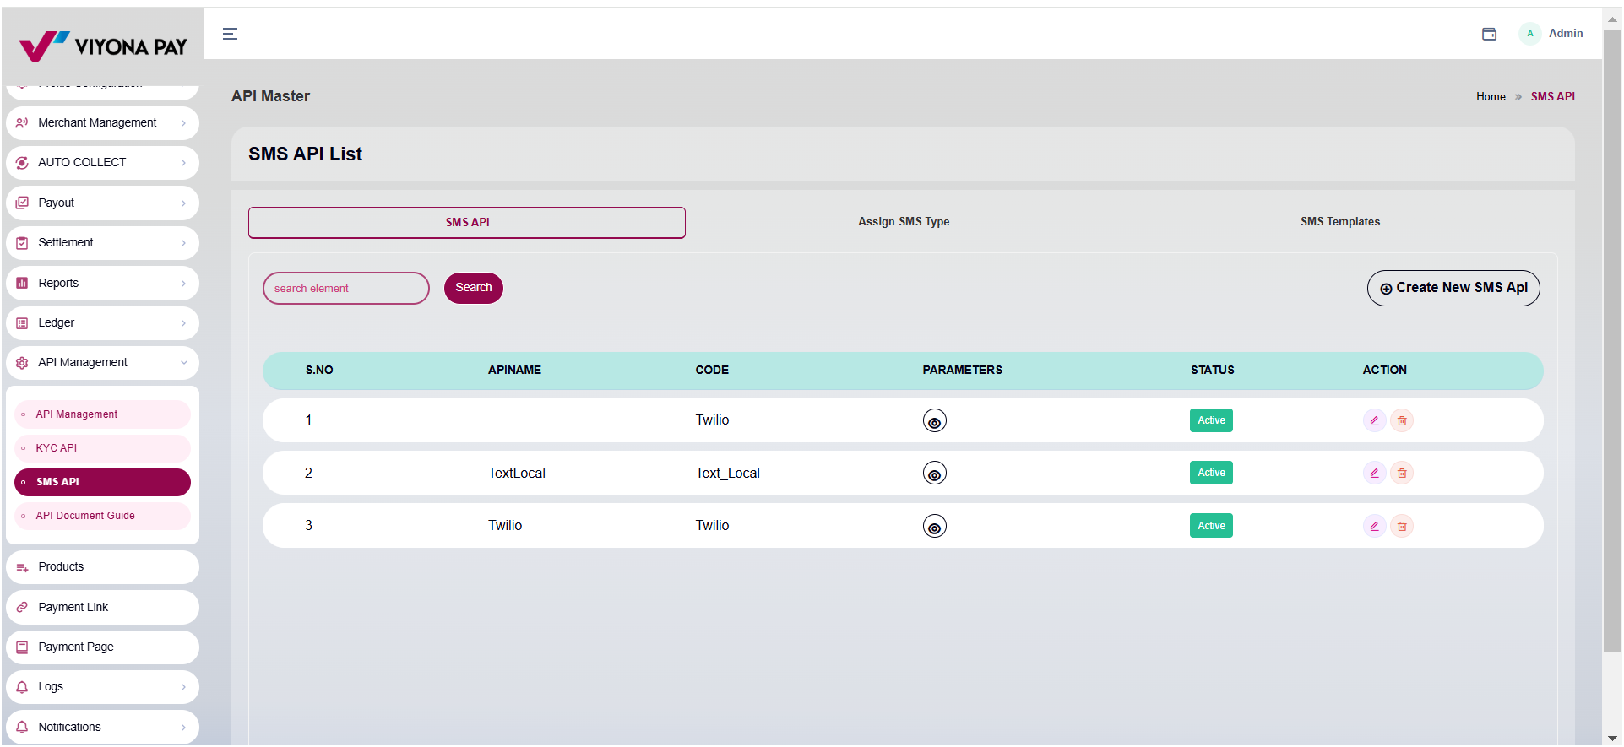This screenshot has width=1624, height=747.
Task: Click the Search button
Action: click(x=474, y=288)
